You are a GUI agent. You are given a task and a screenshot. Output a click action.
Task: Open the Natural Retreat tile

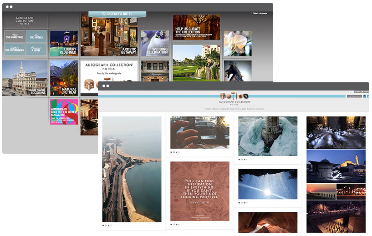(x=64, y=78)
